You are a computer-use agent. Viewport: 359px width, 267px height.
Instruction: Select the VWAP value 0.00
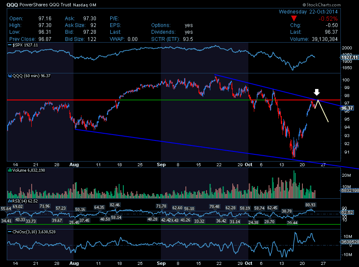pyautogui.click(x=133, y=39)
